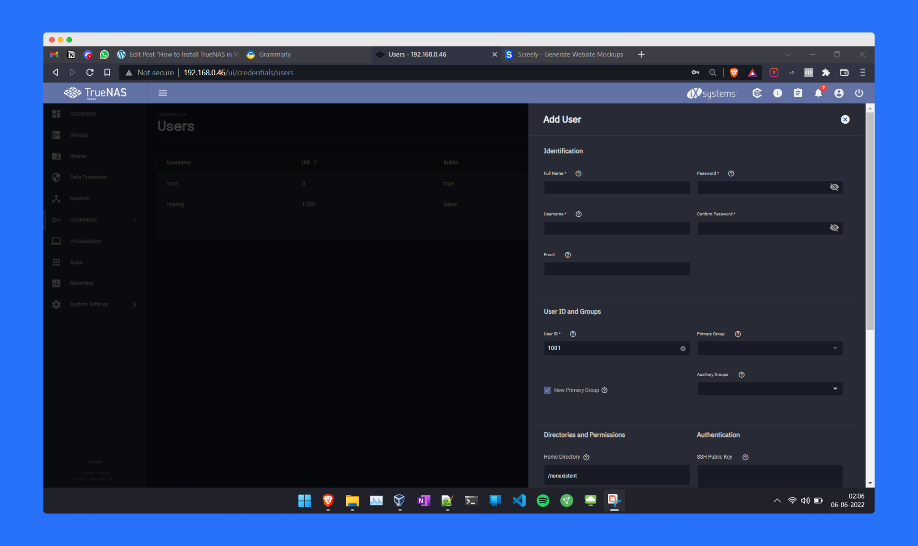The width and height of the screenshot is (918, 546).
Task: Open the tasks clipboard icon
Action: (x=798, y=93)
